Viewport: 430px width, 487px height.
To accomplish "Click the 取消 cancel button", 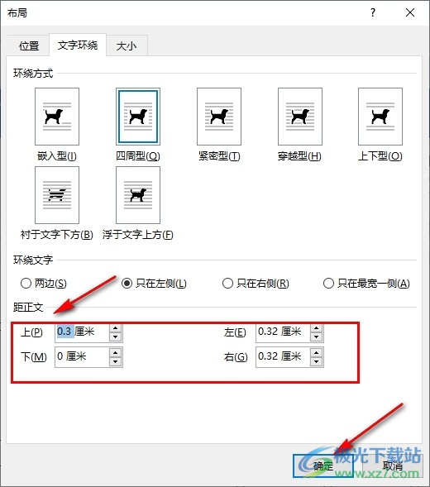I will 393,466.
